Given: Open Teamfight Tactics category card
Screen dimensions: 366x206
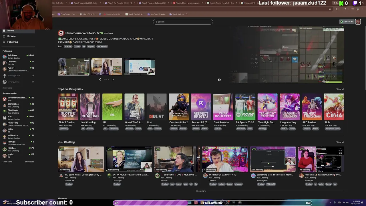Looking at the screenshot, I should (267, 107).
